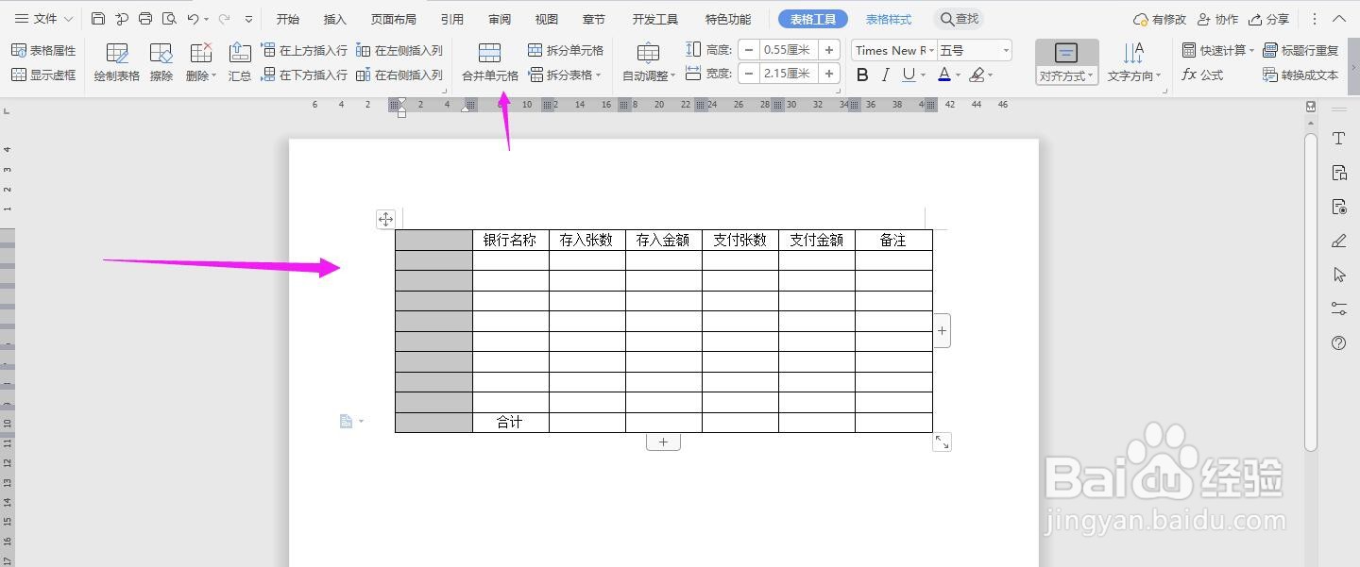The height and width of the screenshot is (567, 1360).
Task: Click the 绘制表格 (draw table) tool
Action: coord(115,62)
